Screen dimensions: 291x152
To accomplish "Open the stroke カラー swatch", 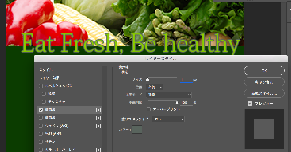I will pos(137,129).
